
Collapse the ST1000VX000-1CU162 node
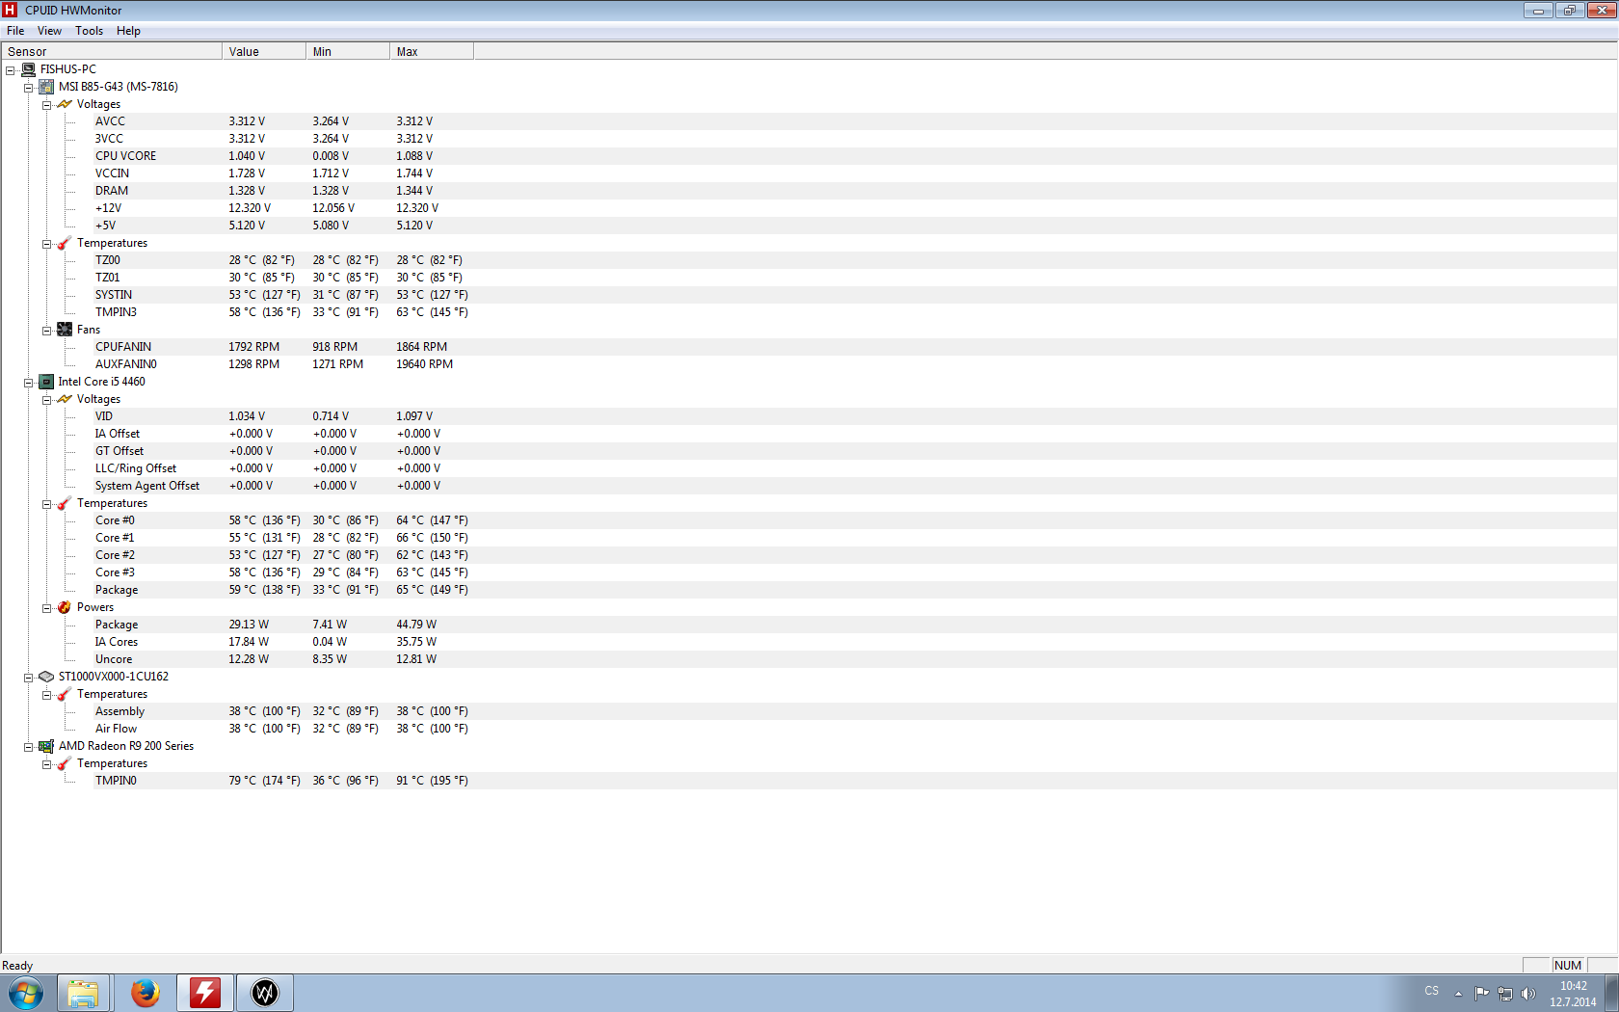pos(29,678)
